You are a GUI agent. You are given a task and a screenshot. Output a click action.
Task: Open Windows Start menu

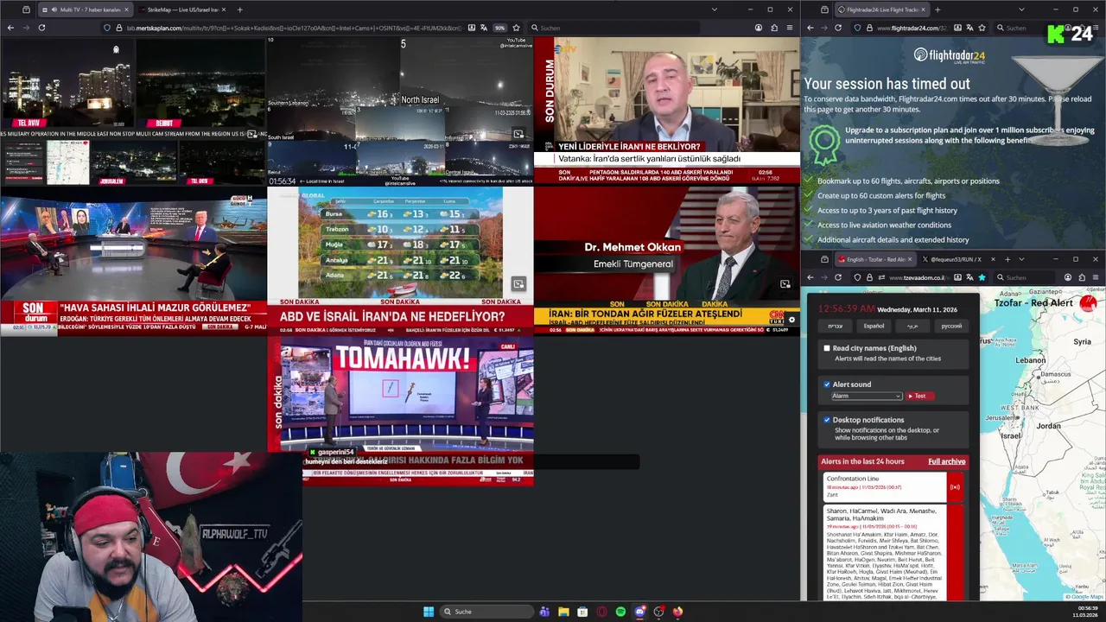pos(429,612)
